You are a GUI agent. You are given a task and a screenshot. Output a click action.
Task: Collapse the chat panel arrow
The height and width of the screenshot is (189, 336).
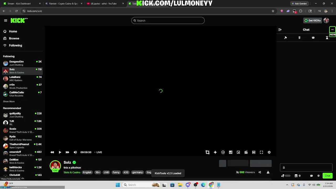pos(280,30)
